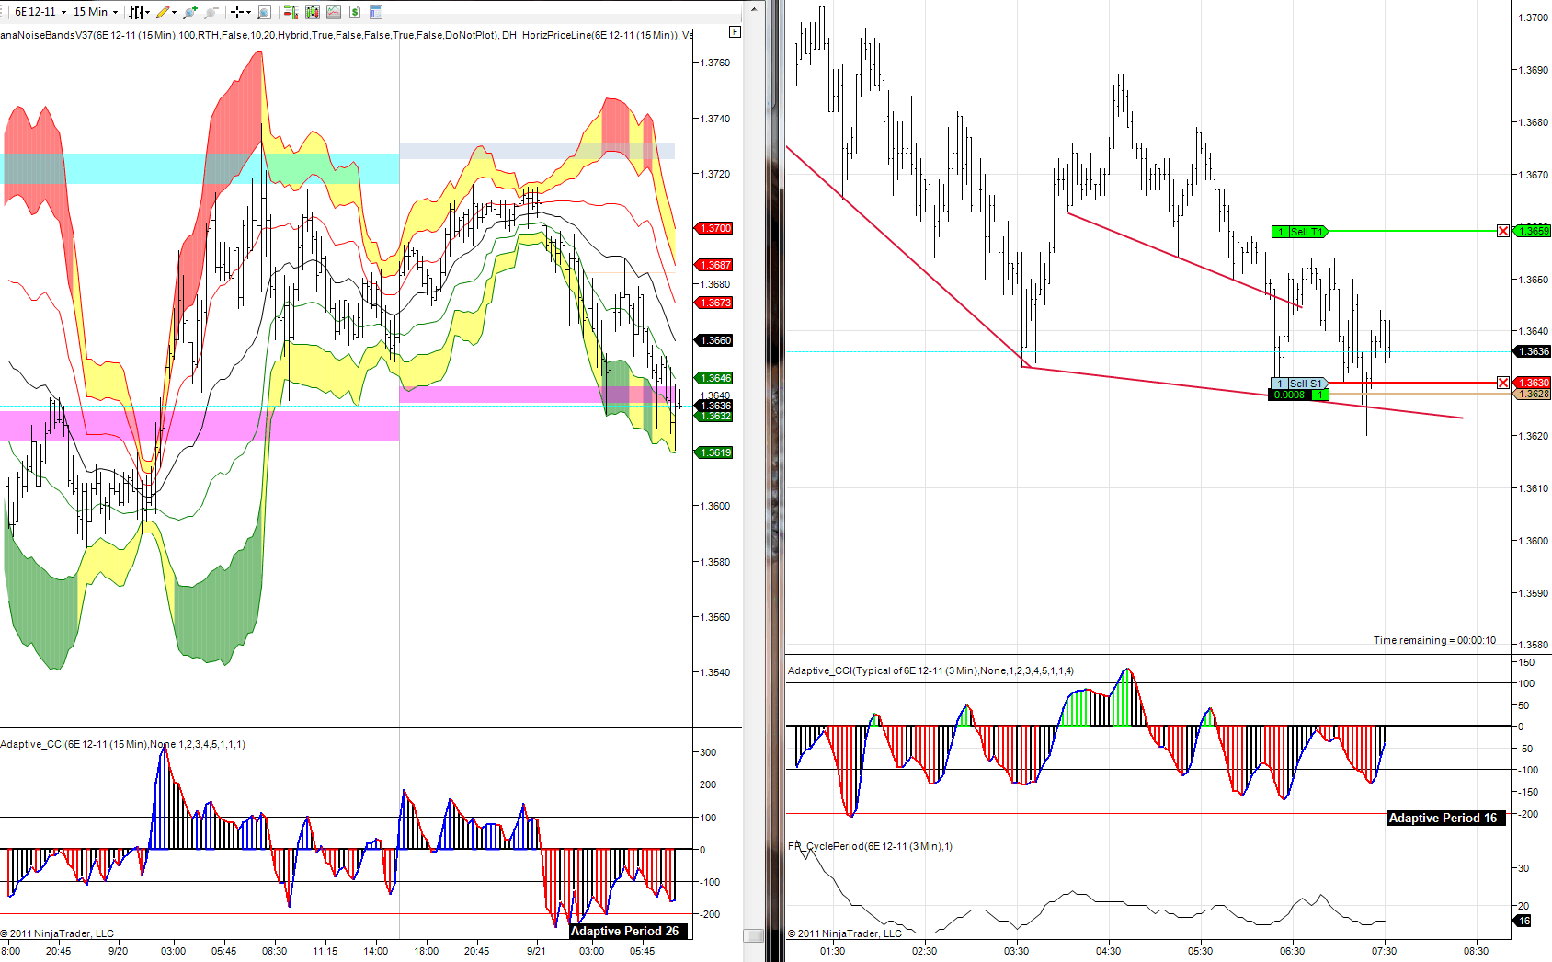
Task: Click the red 1.3687 price marker
Action: coord(713,265)
